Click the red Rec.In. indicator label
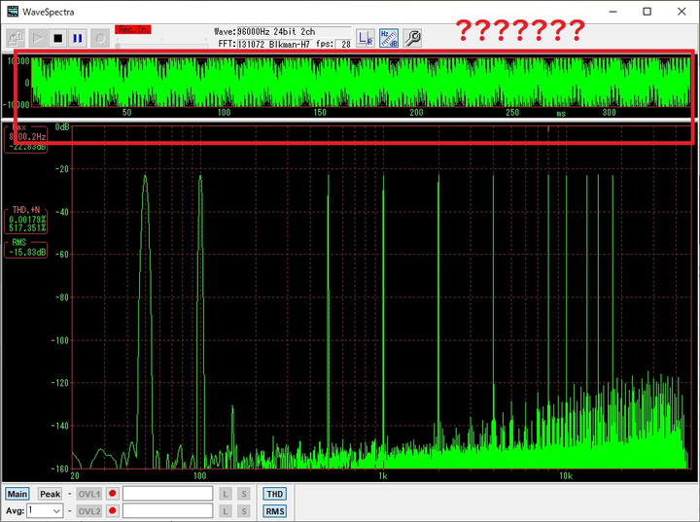 (x=133, y=30)
